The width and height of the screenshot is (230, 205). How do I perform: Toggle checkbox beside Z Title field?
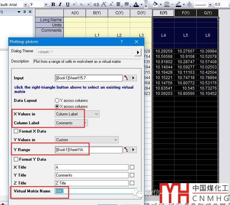[132, 183]
